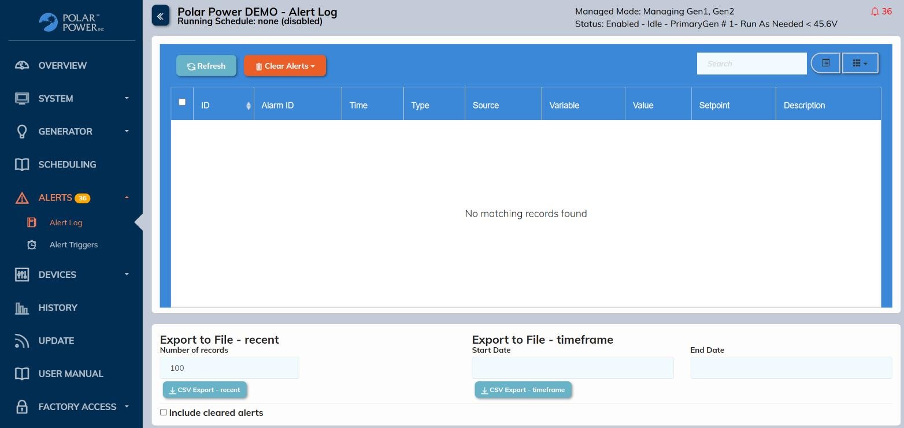Select the Alert Log menu item
Viewport: 904px width, 428px height.
(x=66, y=223)
